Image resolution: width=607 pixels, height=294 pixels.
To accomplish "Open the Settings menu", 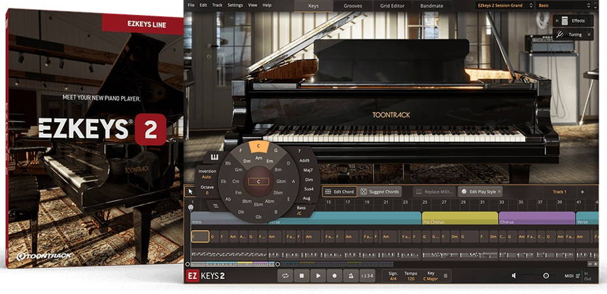I will (234, 5).
